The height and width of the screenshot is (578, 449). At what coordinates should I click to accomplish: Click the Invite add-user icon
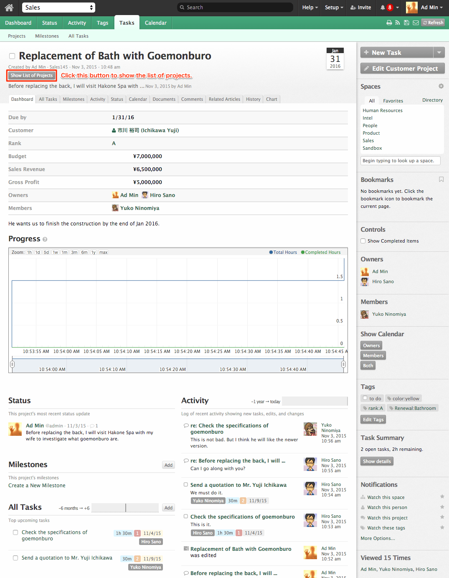353,8
